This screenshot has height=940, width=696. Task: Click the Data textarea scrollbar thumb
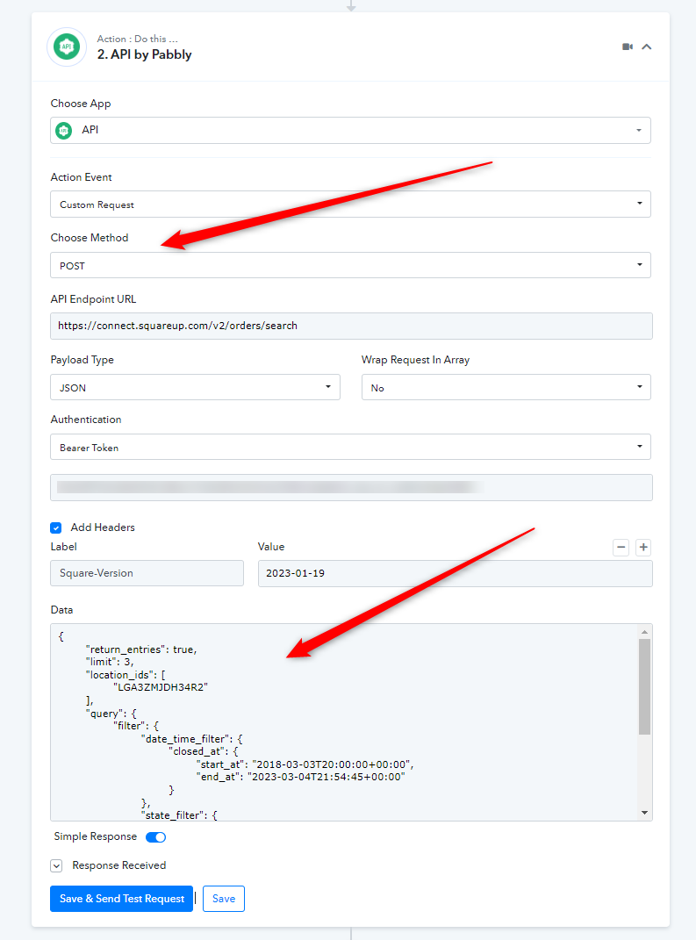645,686
